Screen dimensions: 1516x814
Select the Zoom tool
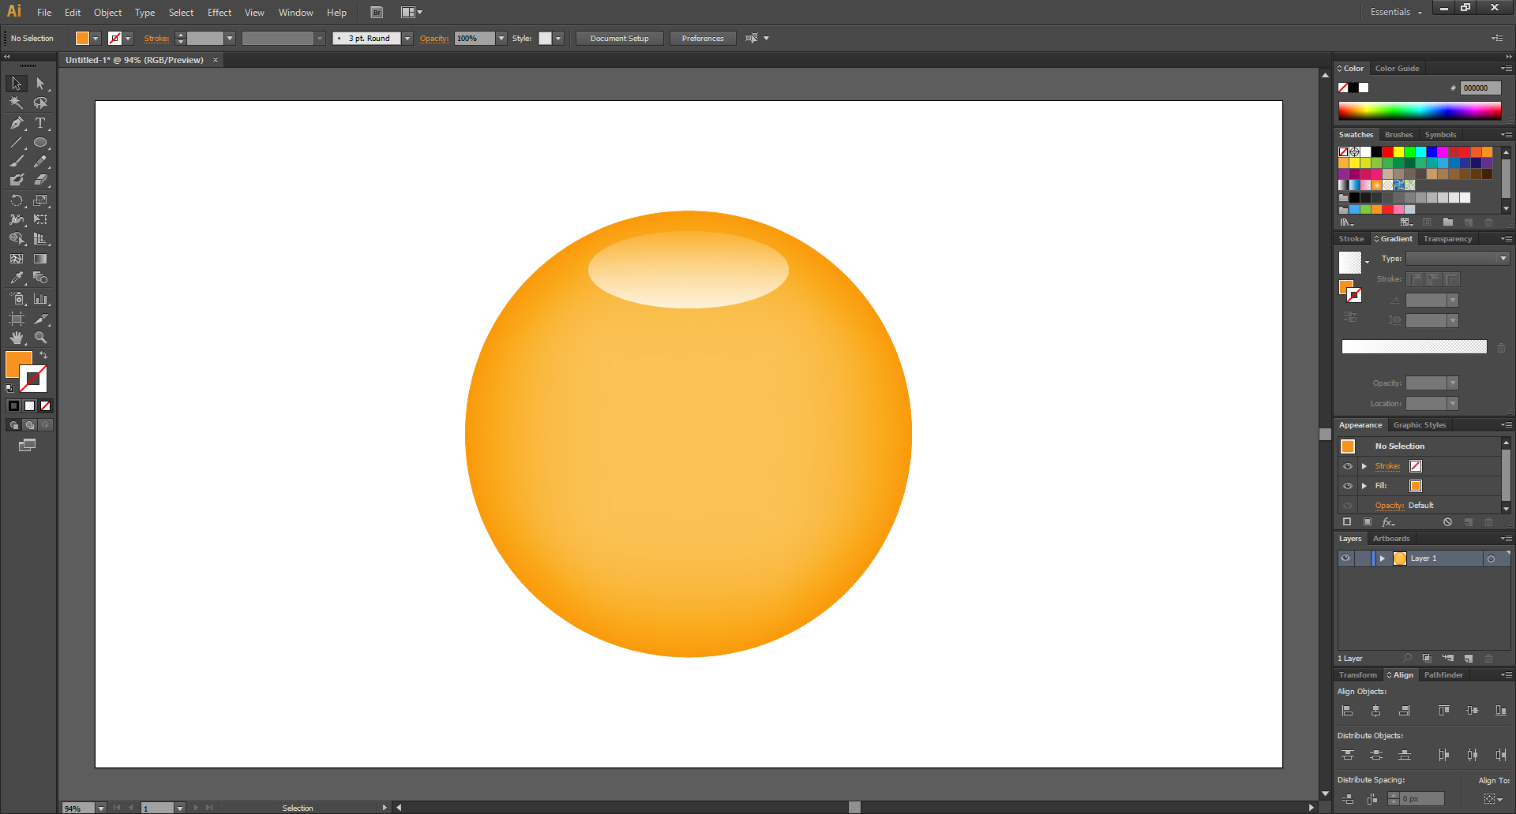[x=40, y=338]
